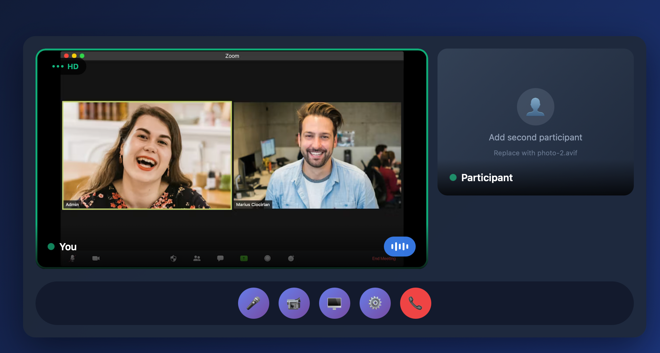
Task: Unmute the Zoom microphone icon inside video
Action: [x=73, y=258]
